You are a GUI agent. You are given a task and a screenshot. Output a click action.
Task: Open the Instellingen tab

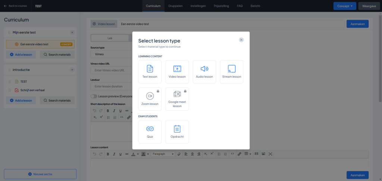(x=198, y=6)
